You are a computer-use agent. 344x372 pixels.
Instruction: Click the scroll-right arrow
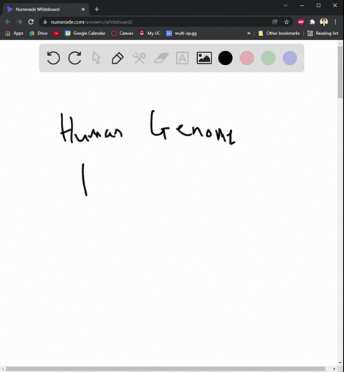pos(334,369)
